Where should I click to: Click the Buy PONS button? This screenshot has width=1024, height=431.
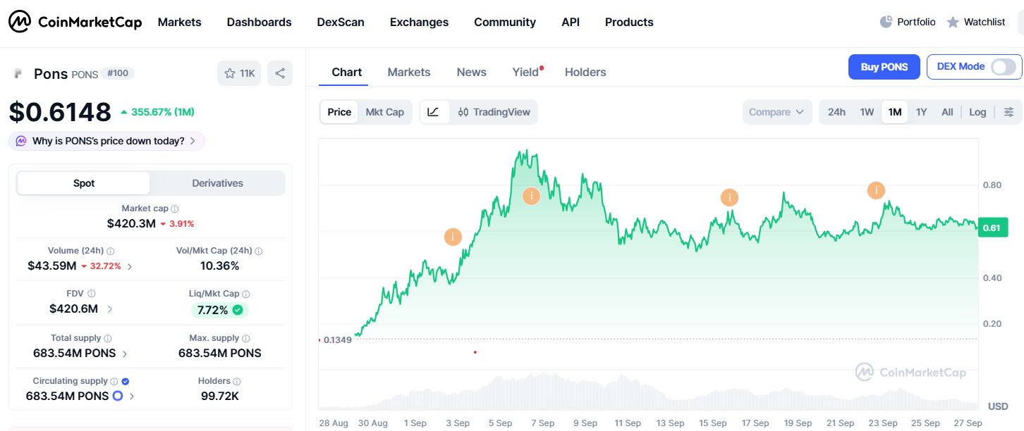point(884,67)
